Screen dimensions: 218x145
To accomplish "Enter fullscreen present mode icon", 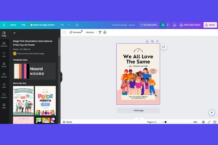I will [209, 122].
